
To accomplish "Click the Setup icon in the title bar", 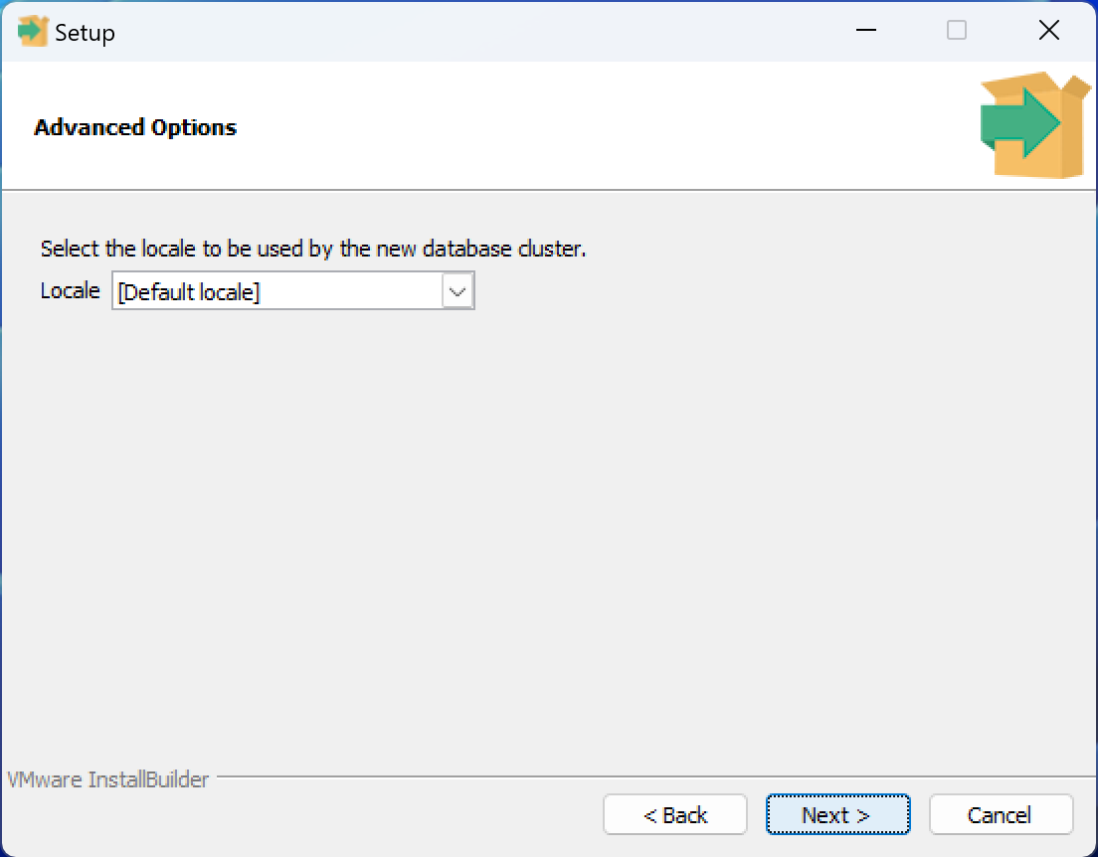I will (x=32, y=32).
